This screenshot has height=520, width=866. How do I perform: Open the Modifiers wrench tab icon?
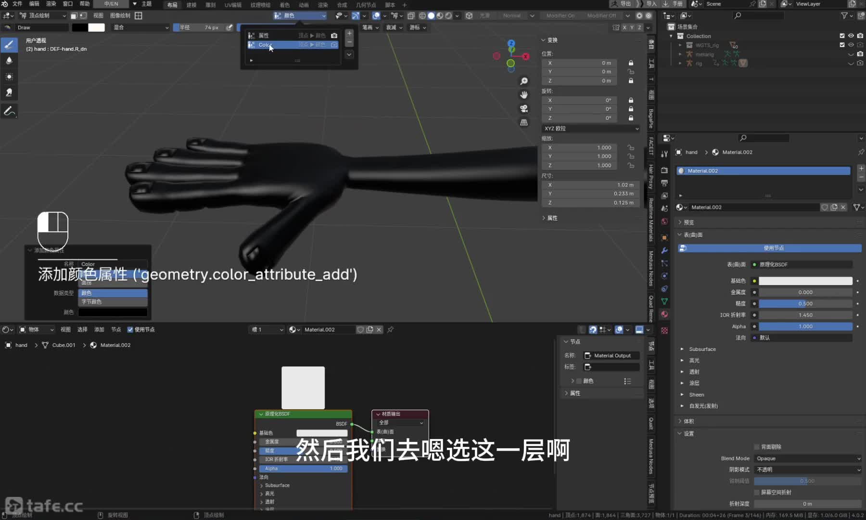tap(664, 250)
